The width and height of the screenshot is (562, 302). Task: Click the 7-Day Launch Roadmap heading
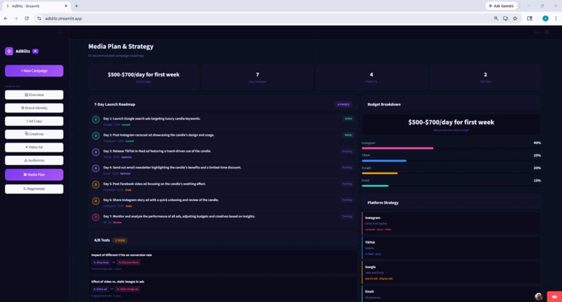tap(114, 104)
